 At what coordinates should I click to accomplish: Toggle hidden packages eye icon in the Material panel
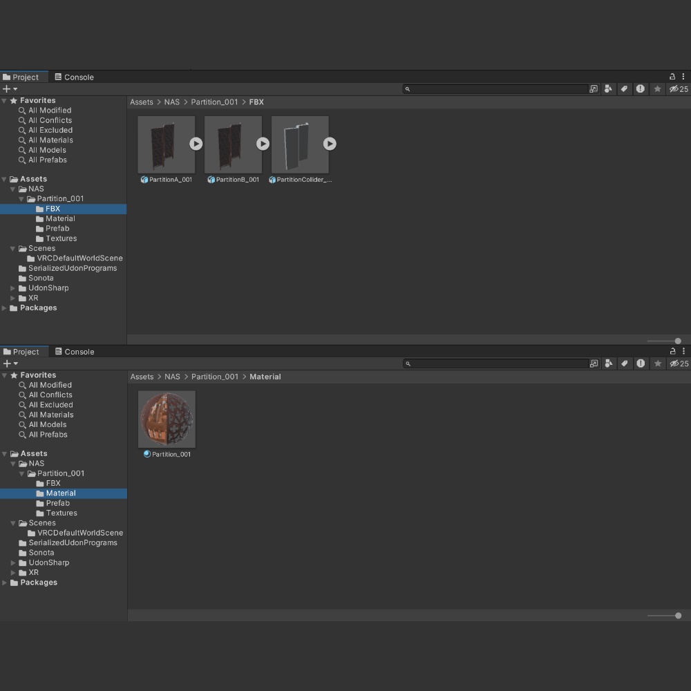(x=679, y=363)
